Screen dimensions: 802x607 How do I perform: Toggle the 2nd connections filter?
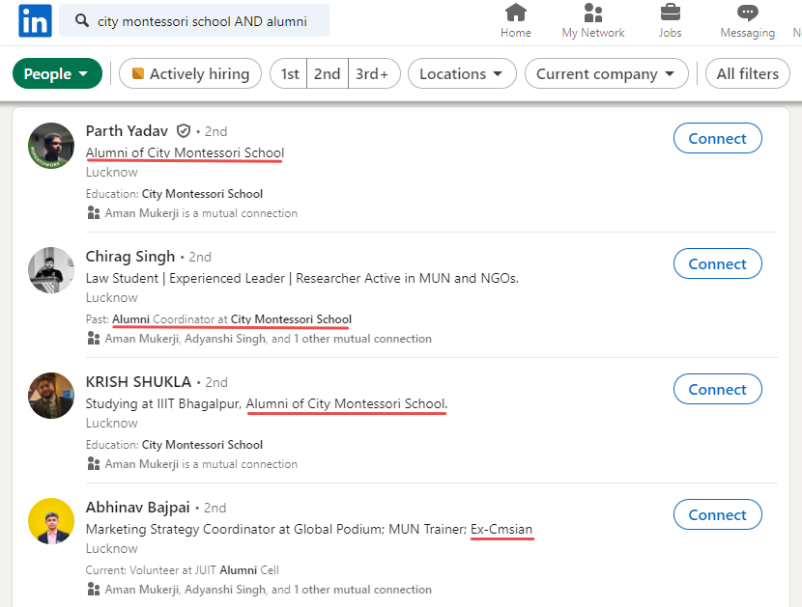[x=328, y=73]
